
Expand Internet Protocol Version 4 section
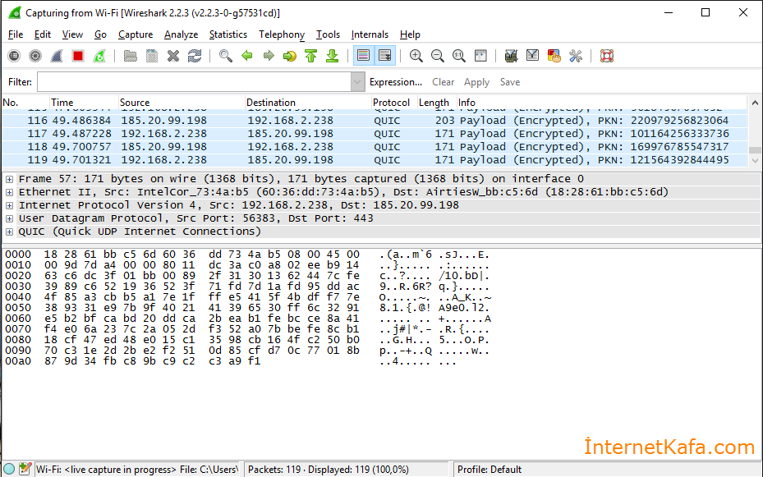[x=9, y=206]
